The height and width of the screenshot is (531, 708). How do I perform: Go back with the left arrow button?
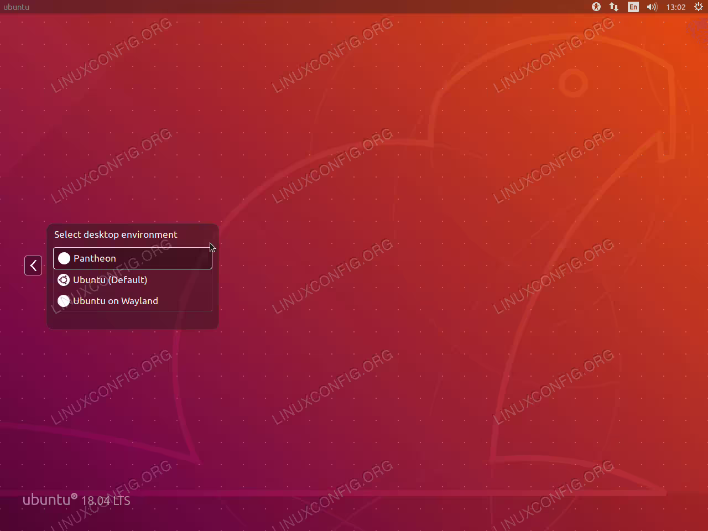[33, 265]
